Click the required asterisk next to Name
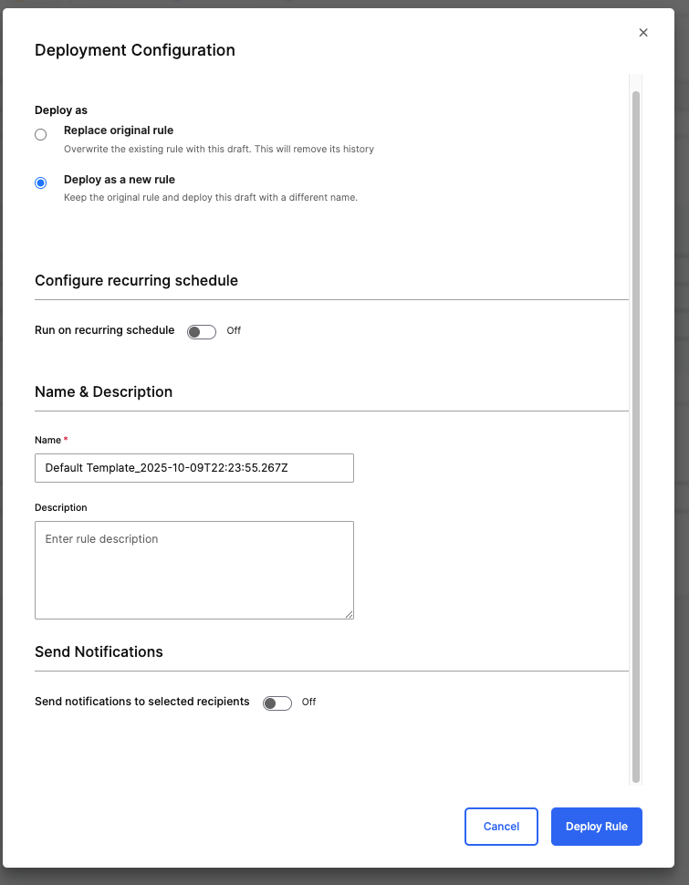The height and width of the screenshot is (885, 689). click(x=64, y=439)
